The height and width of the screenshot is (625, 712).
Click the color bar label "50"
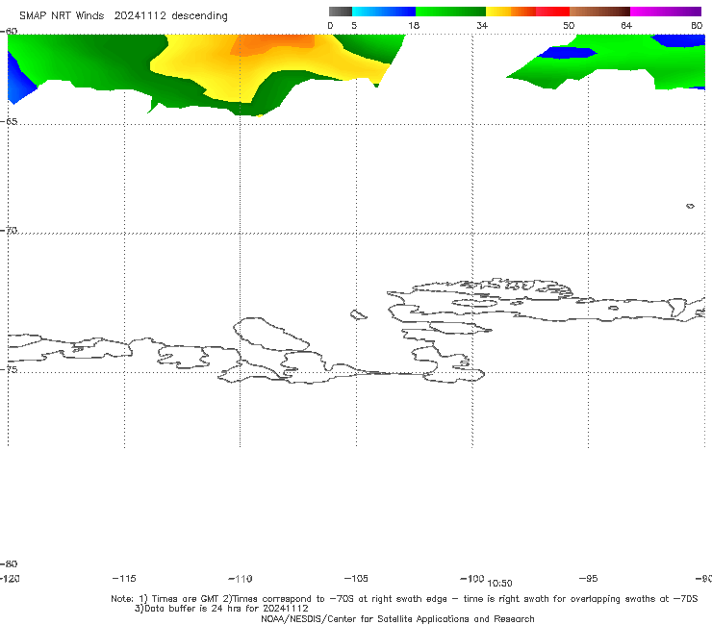click(x=569, y=26)
